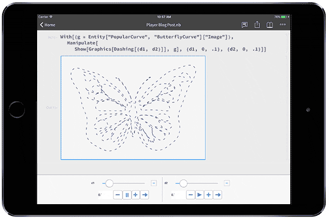Image resolution: width=329 pixels, height=219 pixels.
Task: Click the d2 minus step button
Action: click(191, 195)
